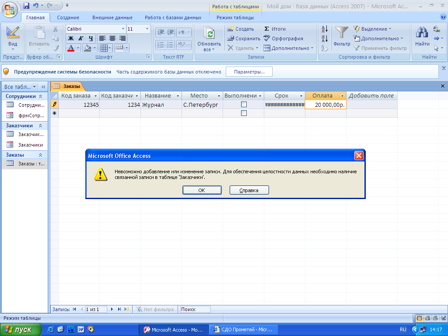
Task: Click the Найти binoculars icon
Action: click(x=422, y=32)
